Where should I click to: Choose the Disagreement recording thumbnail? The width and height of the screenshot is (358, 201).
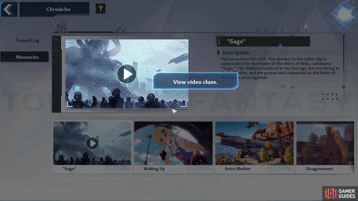click(325, 143)
